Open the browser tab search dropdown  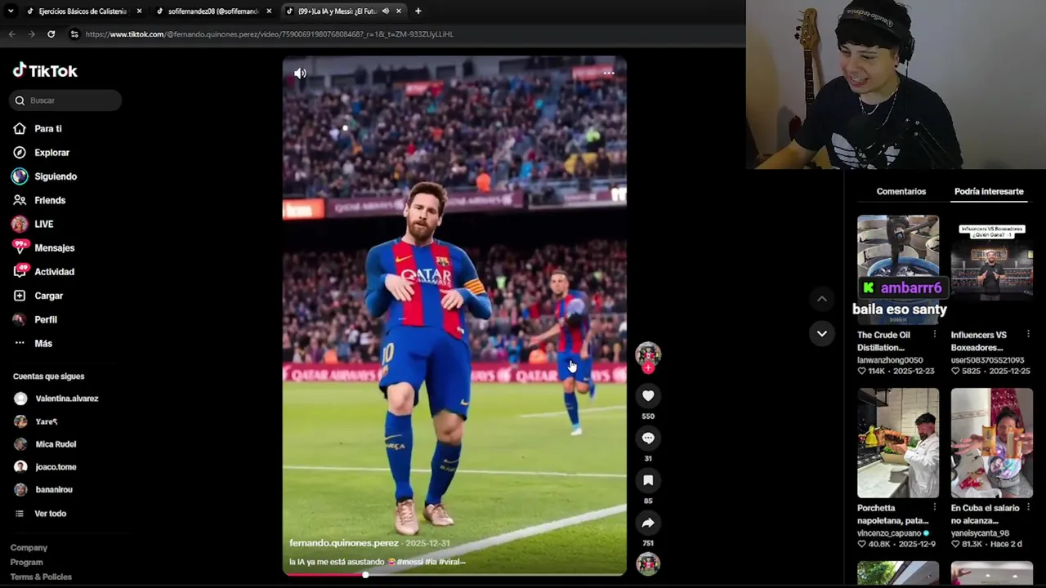[x=11, y=11]
